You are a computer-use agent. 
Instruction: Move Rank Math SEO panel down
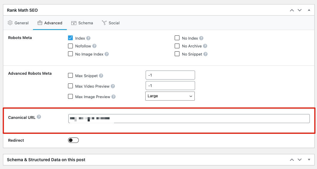300,10
